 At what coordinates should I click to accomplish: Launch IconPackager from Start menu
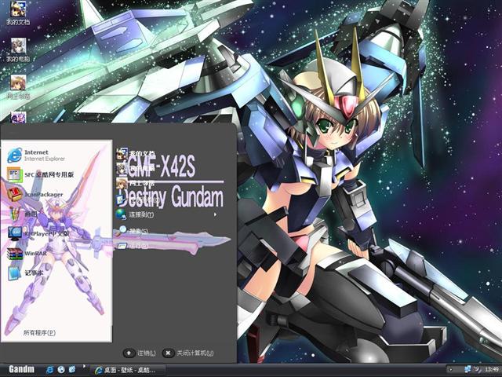[x=35, y=194]
